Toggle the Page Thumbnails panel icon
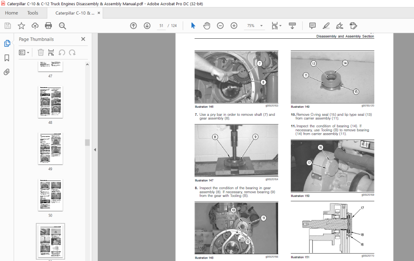This screenshot has height=261, width=414. [x=7, y=43]
